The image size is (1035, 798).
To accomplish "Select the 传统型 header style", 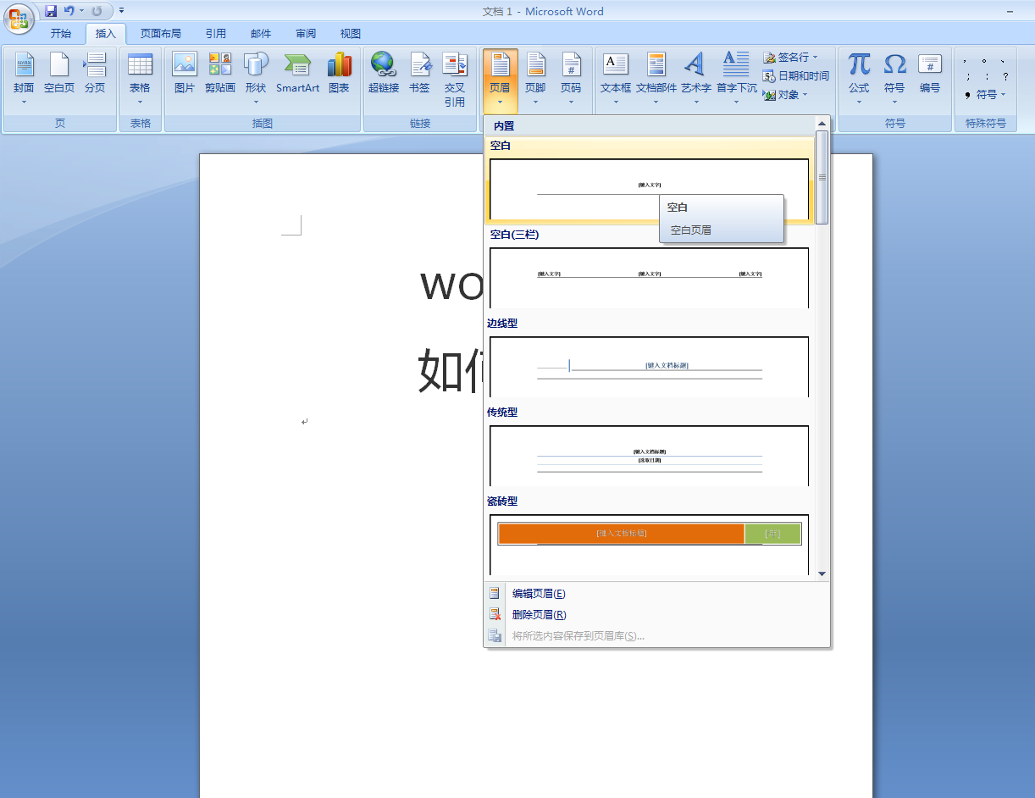I will (649, 456).
